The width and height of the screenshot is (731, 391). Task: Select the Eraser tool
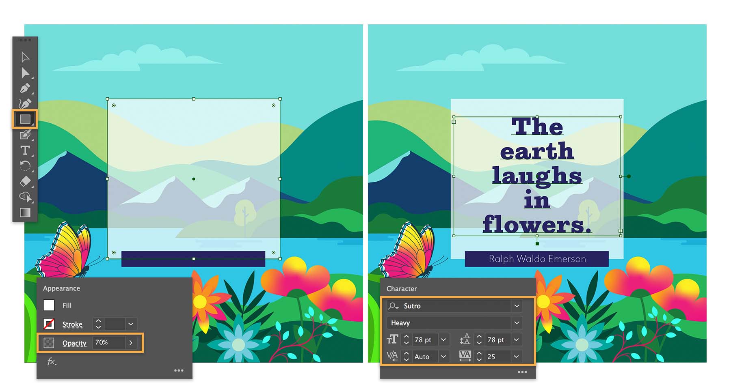tap(25, 181)
